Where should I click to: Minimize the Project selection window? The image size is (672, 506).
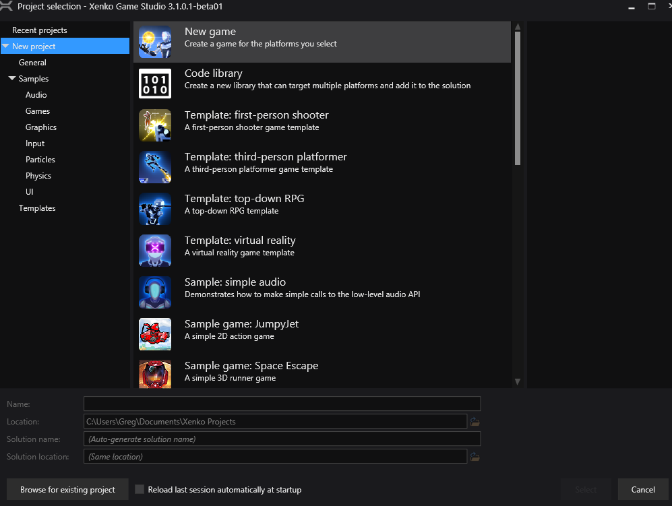[632, 7]
